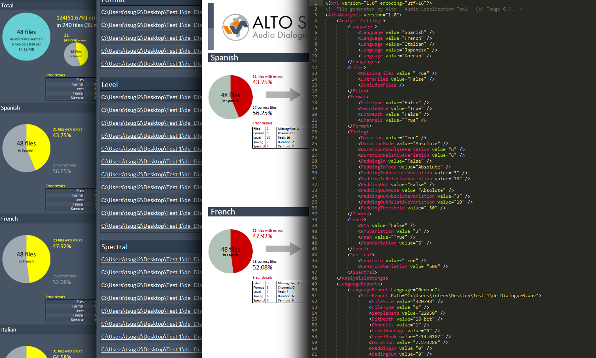Screen dimensions: 596x358
Task: Open the last file link above Spectral heading
Action: click(x=152, y=226)
